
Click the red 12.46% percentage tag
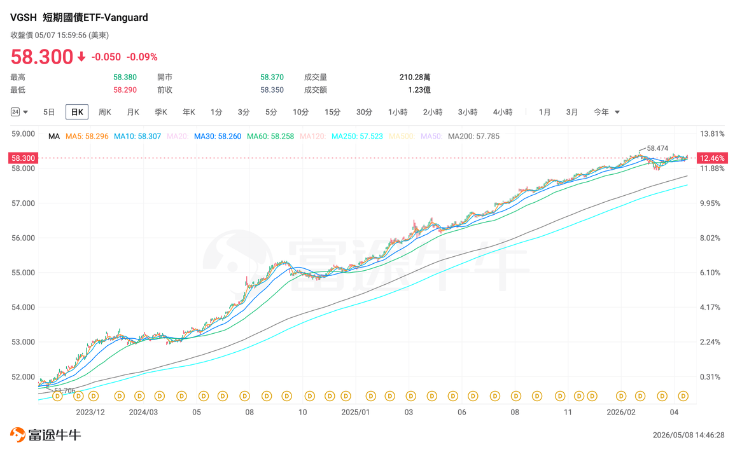pyautogui.click(x=712, y=158)
